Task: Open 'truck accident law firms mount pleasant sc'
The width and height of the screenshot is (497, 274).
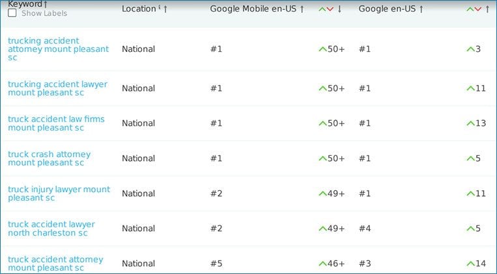Action: click(x=56, y=123)
